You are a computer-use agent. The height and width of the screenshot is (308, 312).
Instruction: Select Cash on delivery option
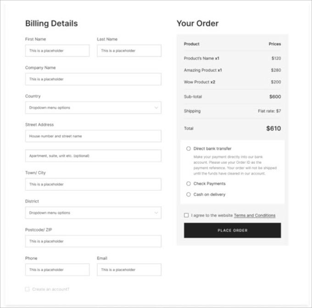[189, 194]
